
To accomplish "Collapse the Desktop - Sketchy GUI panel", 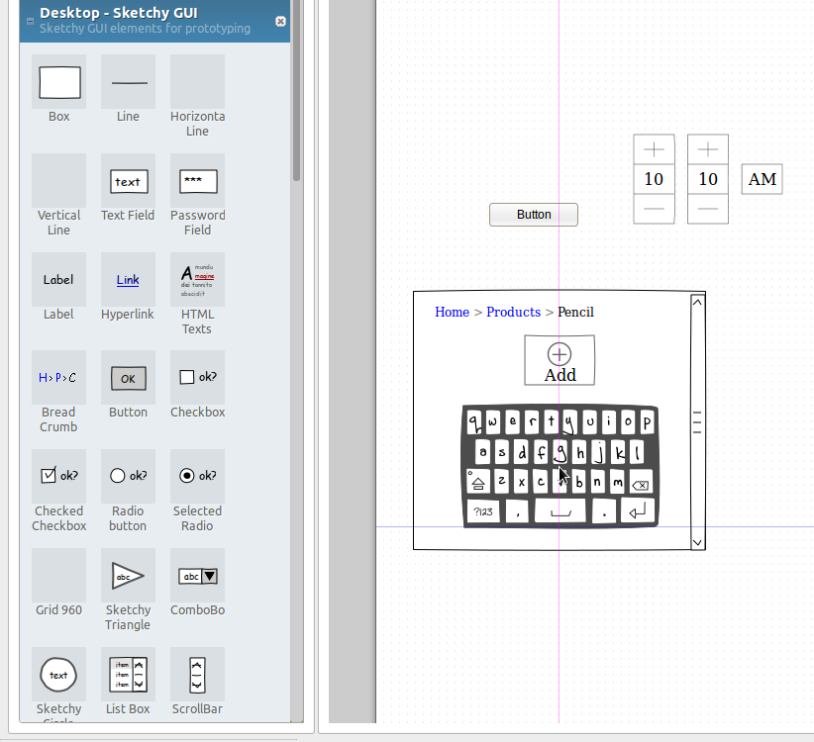I will [31, 21].
